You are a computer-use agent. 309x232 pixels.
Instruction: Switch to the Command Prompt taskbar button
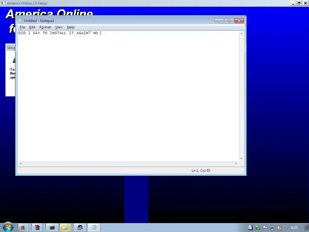point(52,228)
